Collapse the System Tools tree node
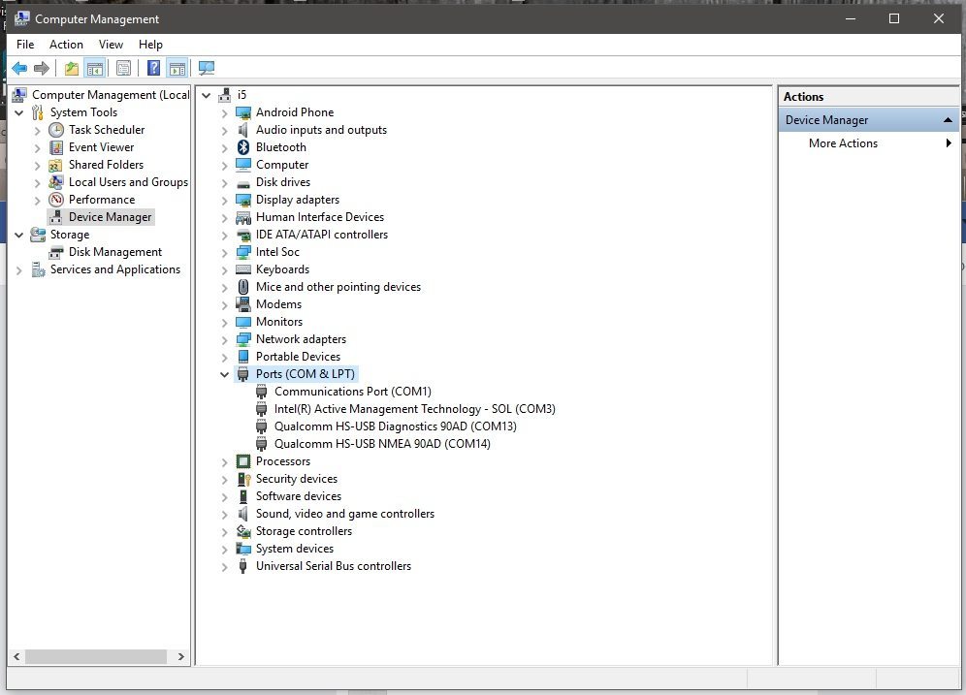This screenshot has height=695, width=966. click(19, 112)
